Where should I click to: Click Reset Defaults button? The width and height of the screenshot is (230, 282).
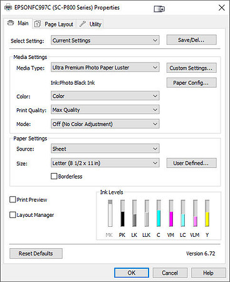(36, 253)
